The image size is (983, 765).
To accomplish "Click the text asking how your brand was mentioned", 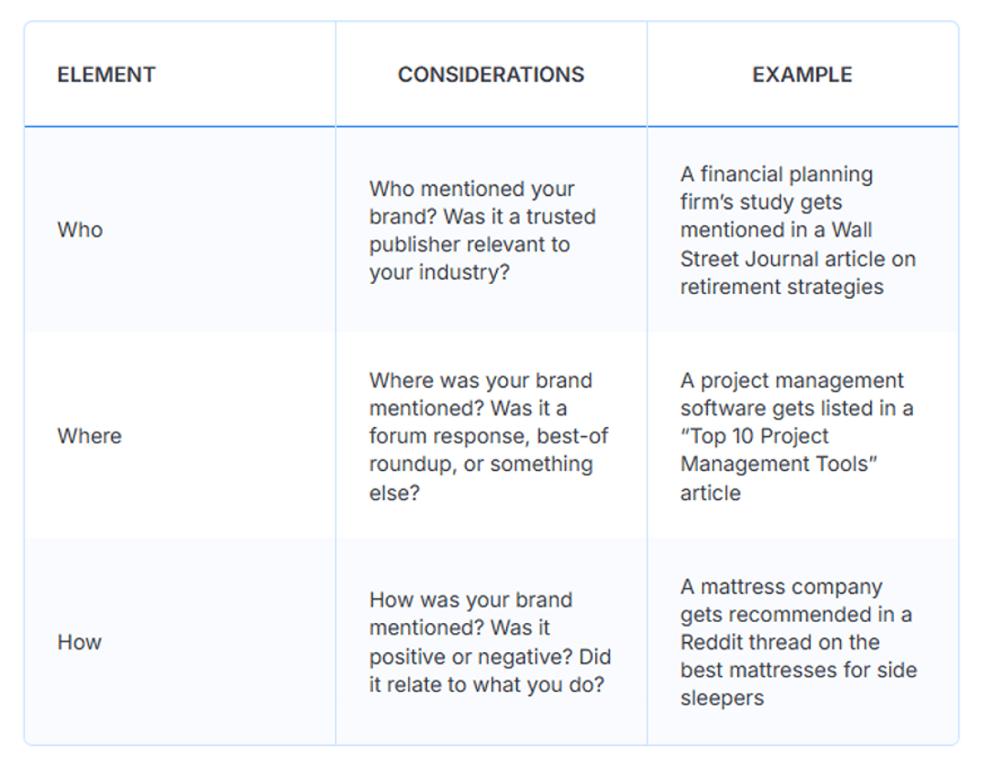I will [x=490, y=642].
